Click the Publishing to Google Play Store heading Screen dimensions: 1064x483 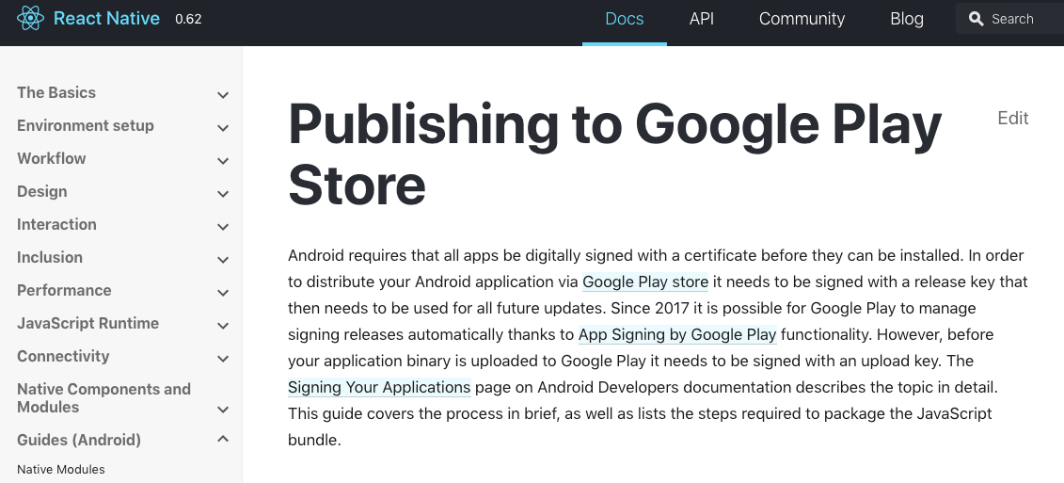pyautogui.click(x=614, y=154)
